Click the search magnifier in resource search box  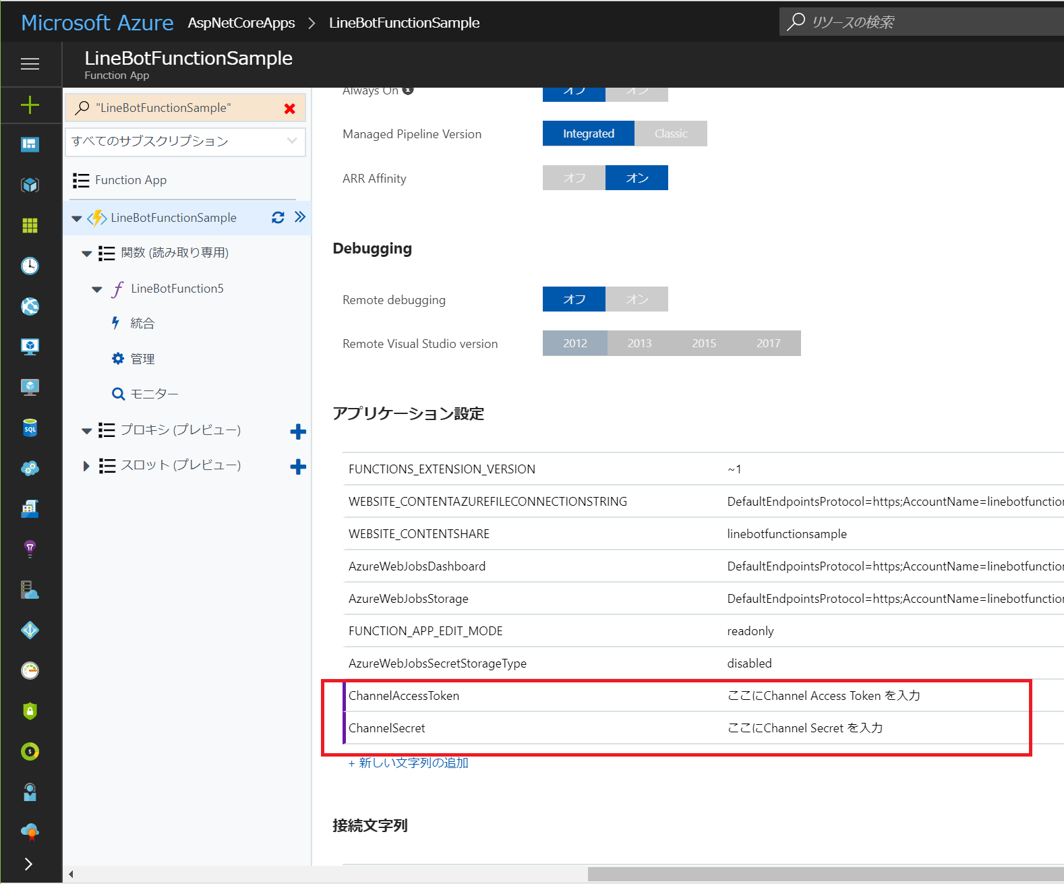(x=796, y=22)
